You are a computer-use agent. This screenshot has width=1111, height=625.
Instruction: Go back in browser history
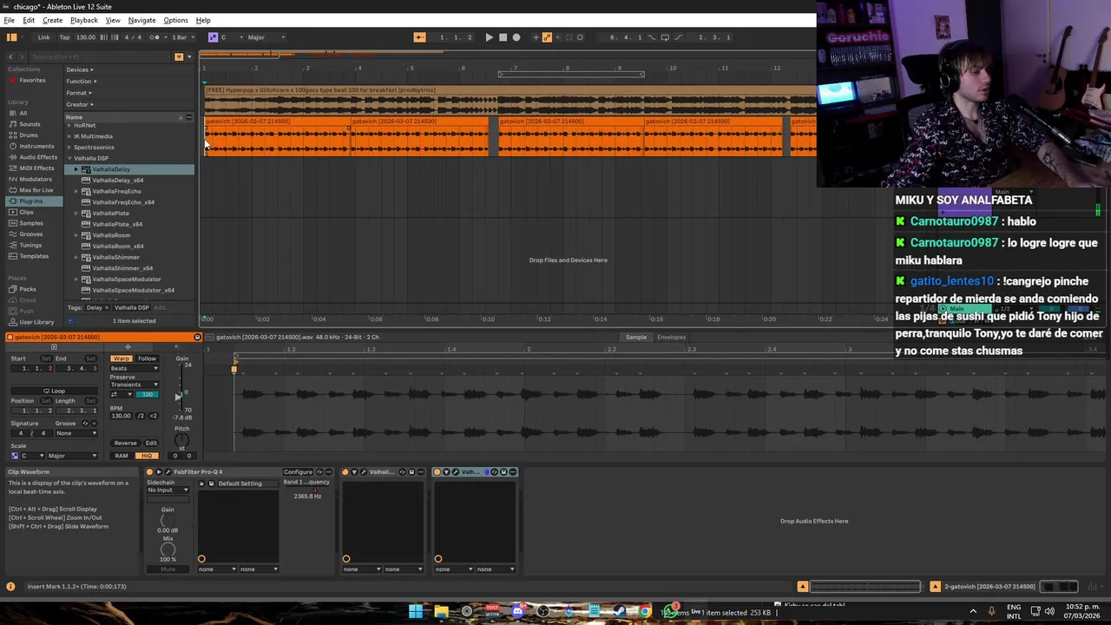10,56
